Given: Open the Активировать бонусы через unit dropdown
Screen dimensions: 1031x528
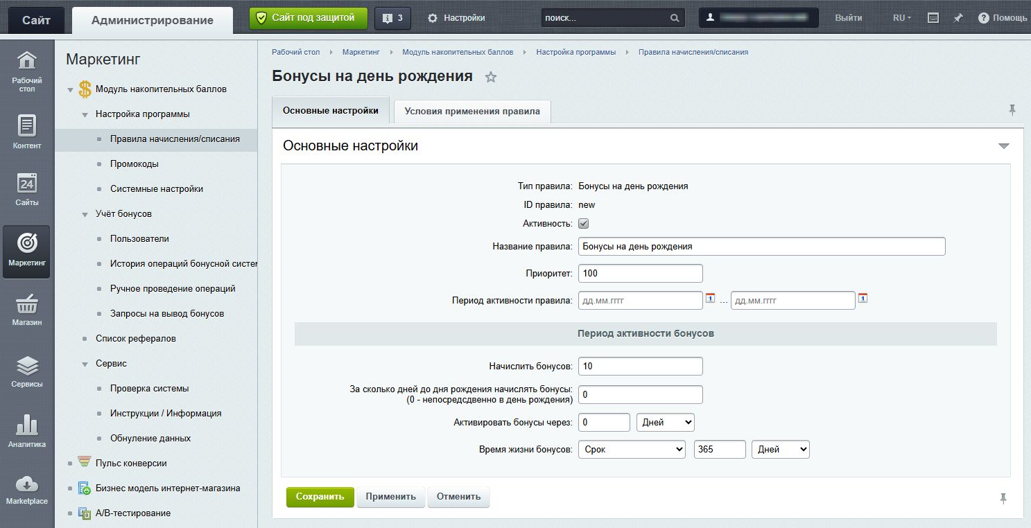Looking at the screenshot, I should tap(666, 422).
